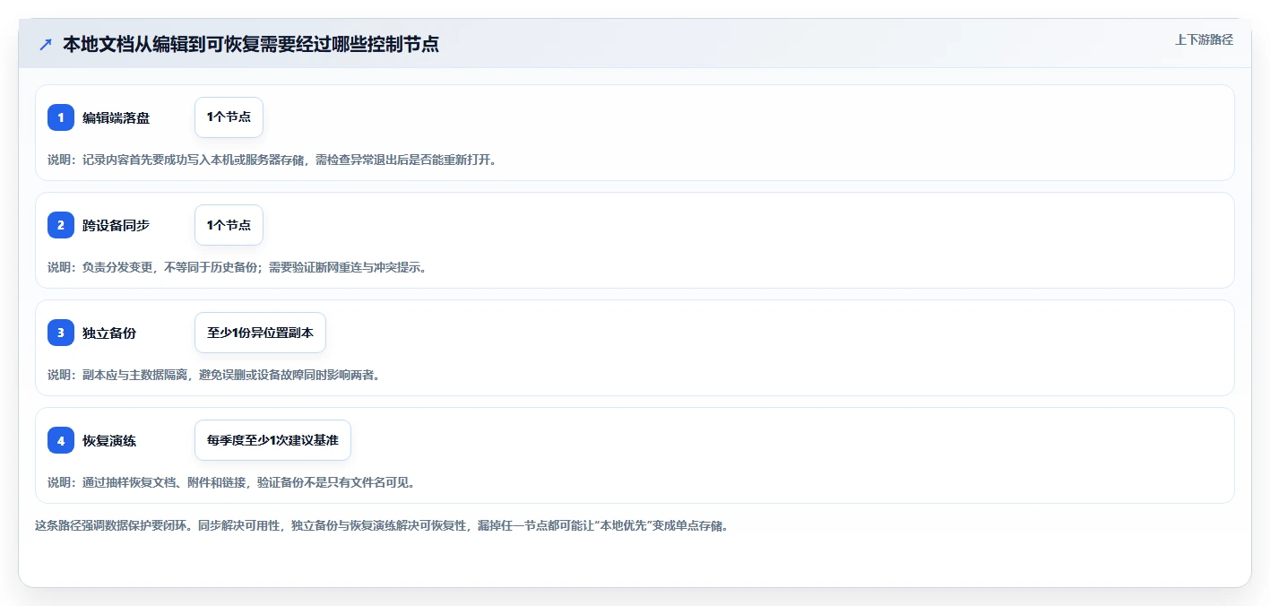1270x606 pixels.
Task: Click the 上下游路径 label
Action: click(1204, 39)
